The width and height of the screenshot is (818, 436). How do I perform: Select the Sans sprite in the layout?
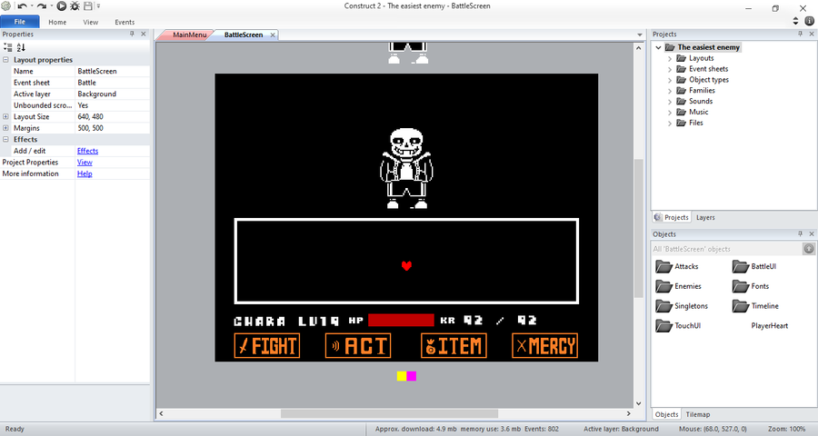point(406,168)
